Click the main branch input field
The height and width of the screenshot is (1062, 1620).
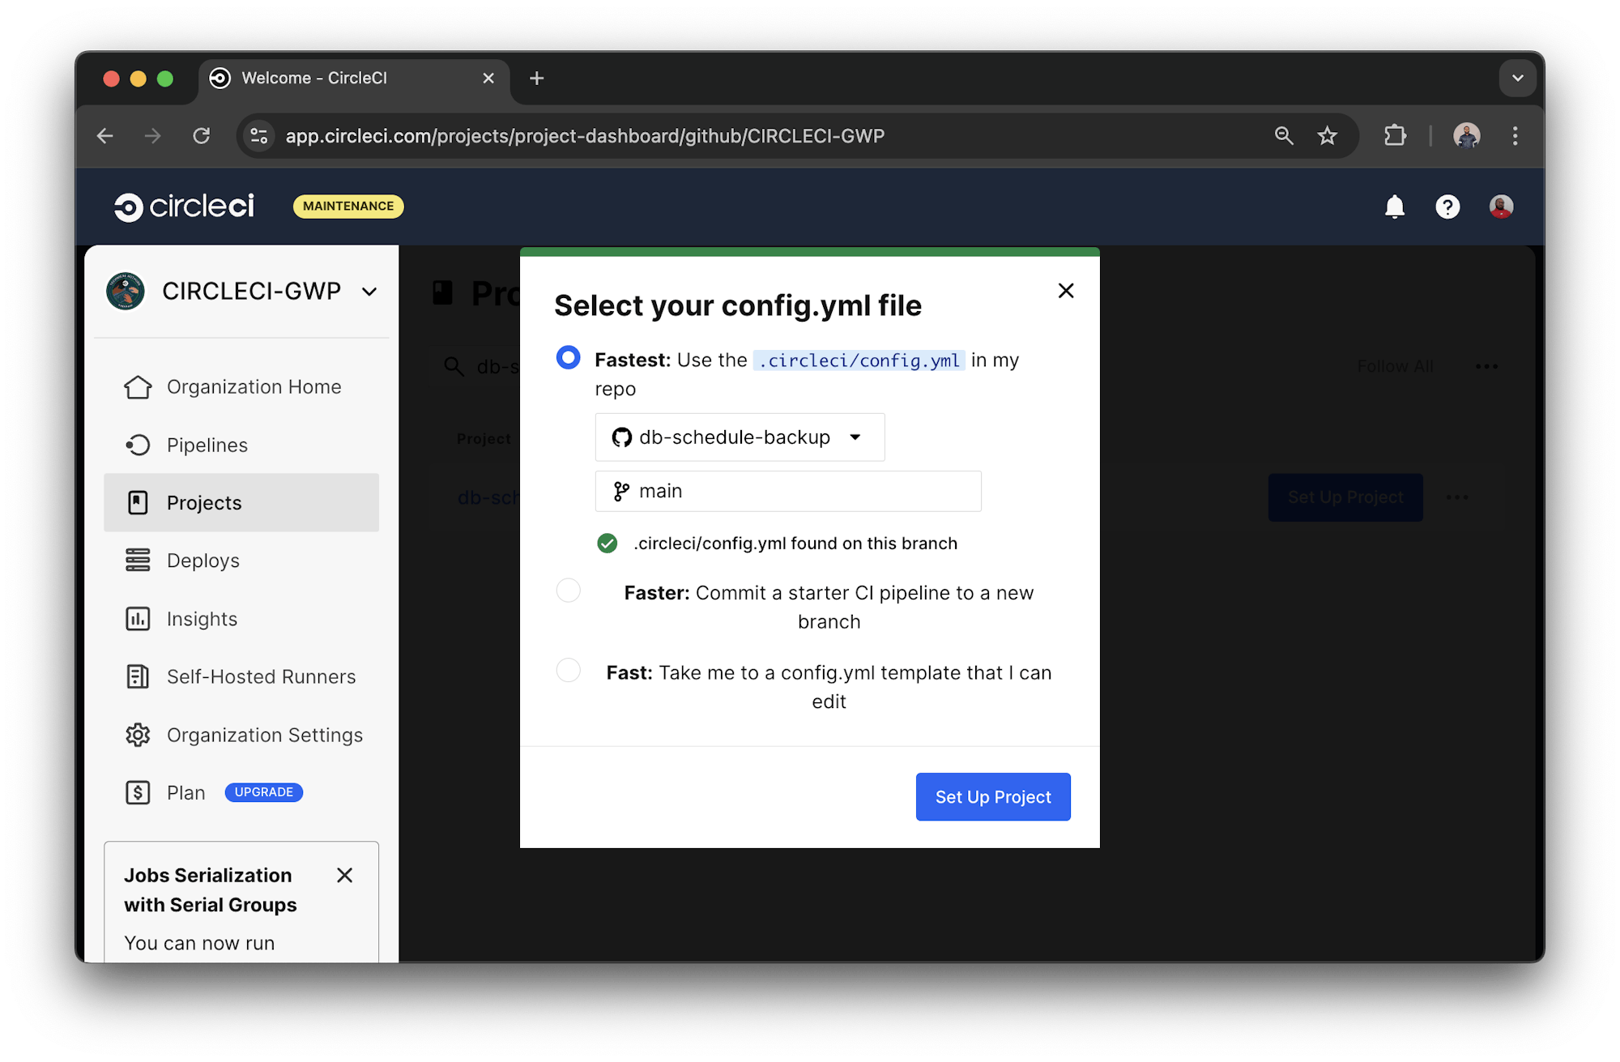coord(787,491)
